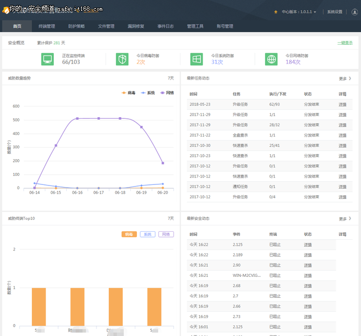Open 详情 for the 2017-10-30 快速查杀 row
The width and height of the screenshot is (361, 336).
tap(342, 146)
